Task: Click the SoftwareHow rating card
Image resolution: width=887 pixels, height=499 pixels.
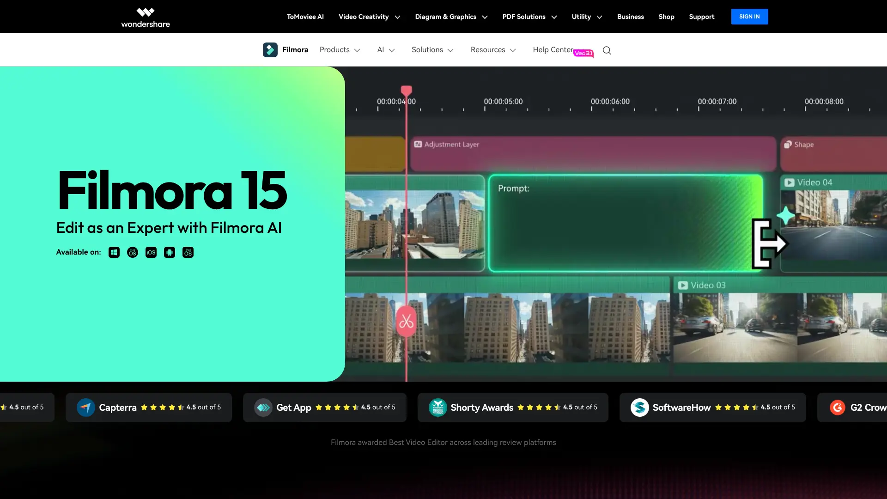Action: pos(712,408)
